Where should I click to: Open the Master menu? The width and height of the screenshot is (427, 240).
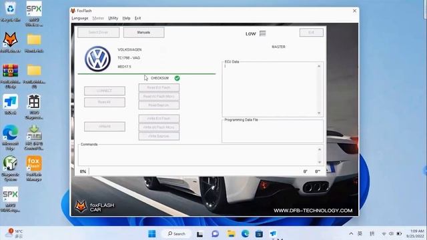pyautogui.click(x=98, y=18)
